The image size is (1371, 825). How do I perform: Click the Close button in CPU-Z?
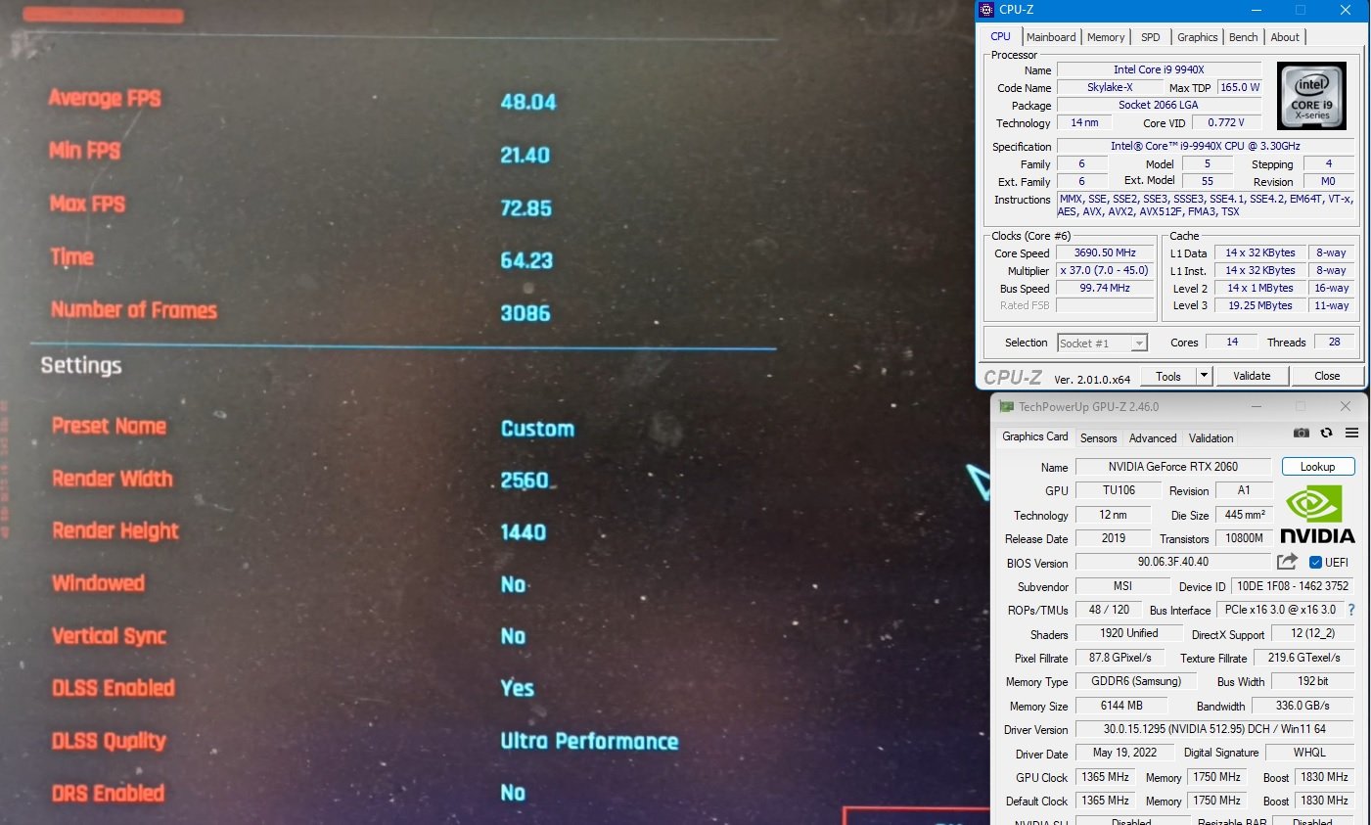point(1327,376)
